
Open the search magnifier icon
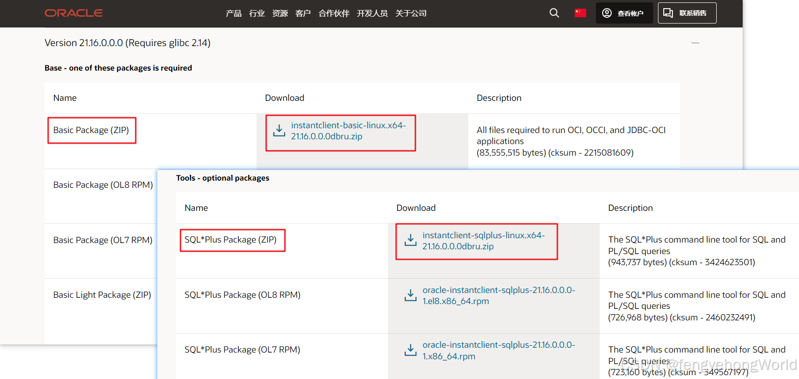554,13
